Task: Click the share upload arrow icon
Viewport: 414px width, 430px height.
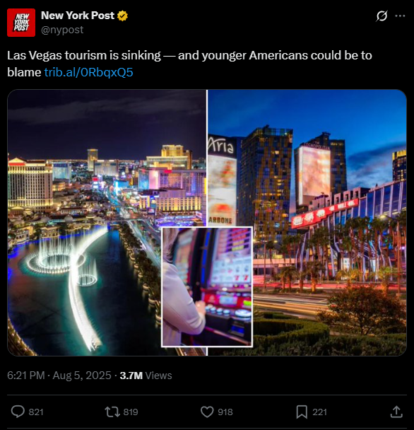Action: click(396, 412)
